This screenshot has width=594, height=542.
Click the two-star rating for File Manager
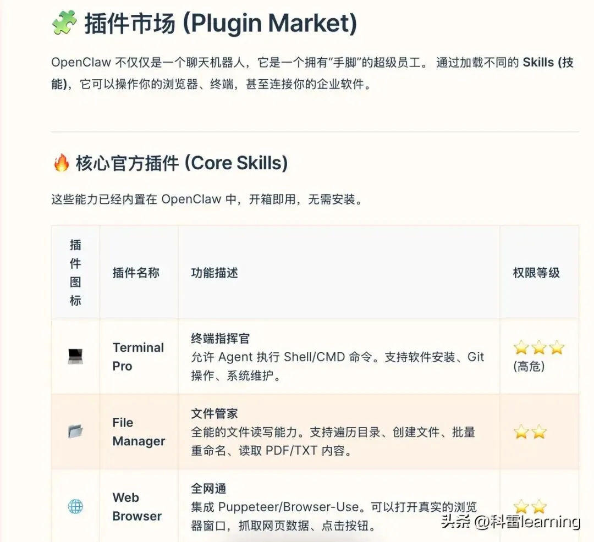(x=530, y=432)
